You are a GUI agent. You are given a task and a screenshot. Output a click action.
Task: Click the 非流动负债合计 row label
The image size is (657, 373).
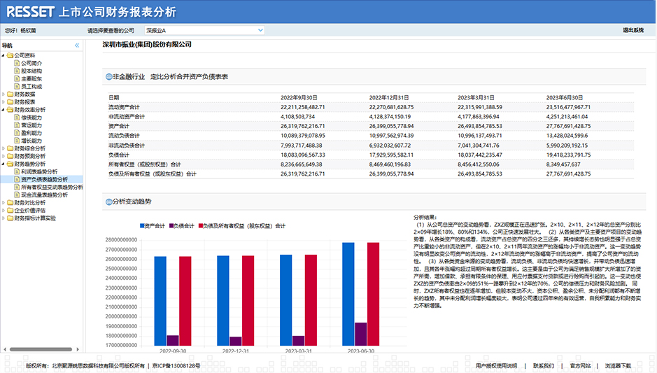[127, 146]
